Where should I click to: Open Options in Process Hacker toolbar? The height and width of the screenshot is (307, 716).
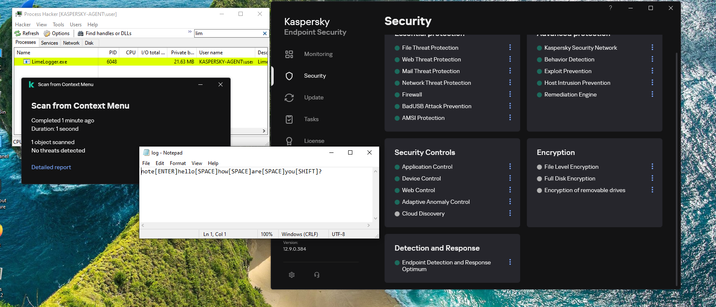tap(57, 33)
